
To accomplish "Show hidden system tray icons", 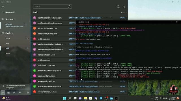I will [x=152, y=98].
